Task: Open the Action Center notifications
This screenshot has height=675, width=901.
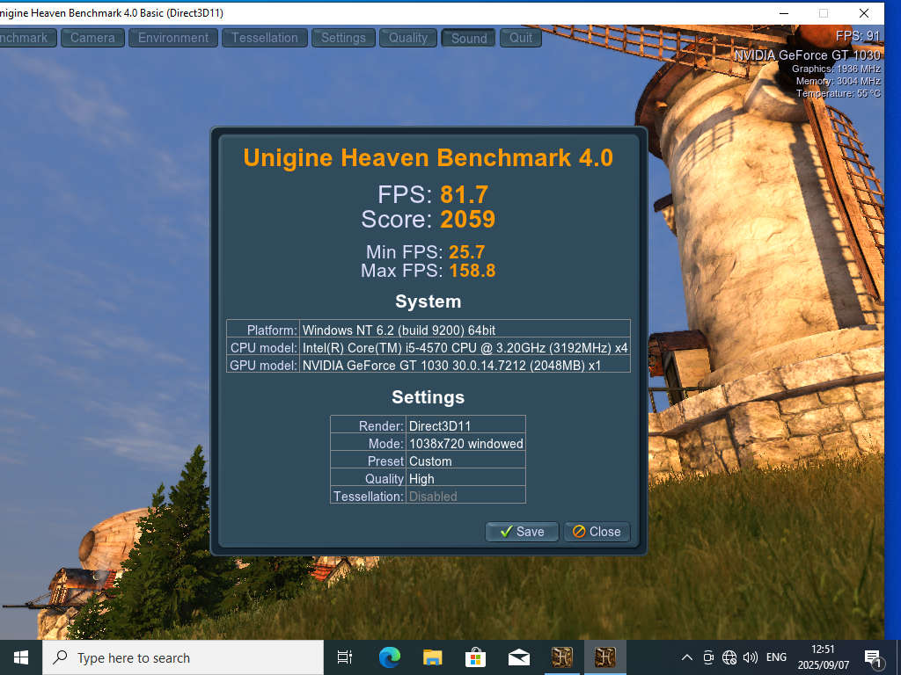Action: (873, 657)
